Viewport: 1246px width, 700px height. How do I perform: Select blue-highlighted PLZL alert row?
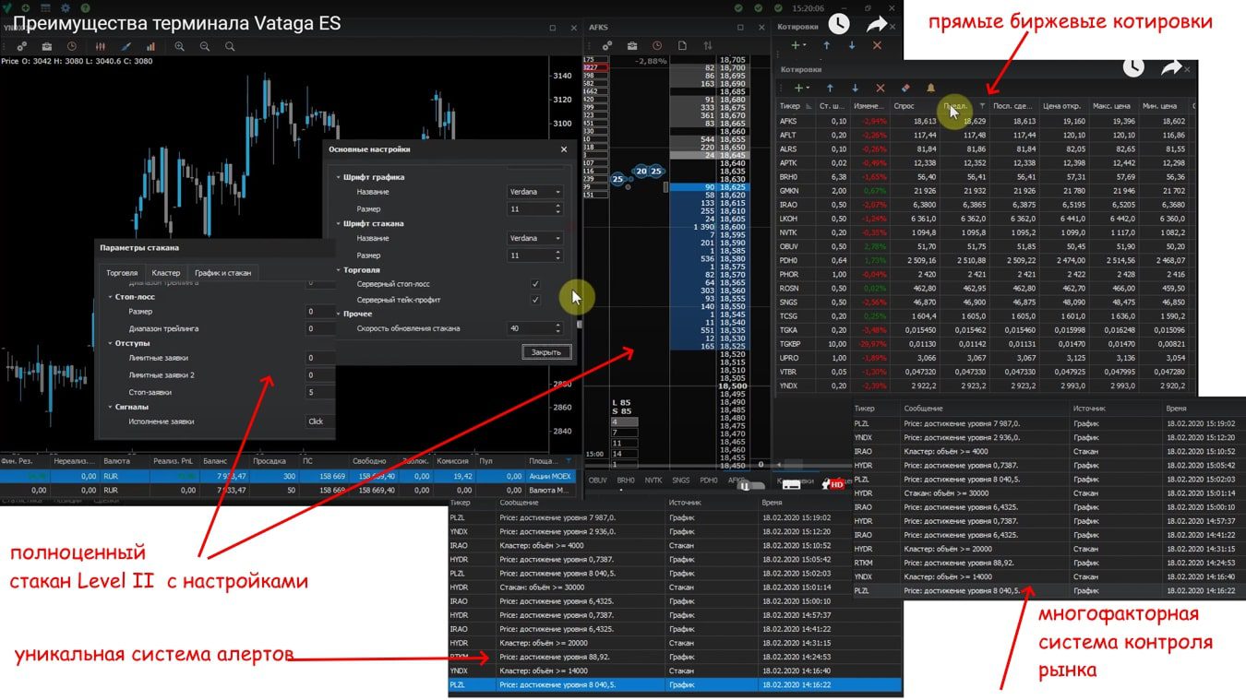pyautogui.click(x=676, y=685)
